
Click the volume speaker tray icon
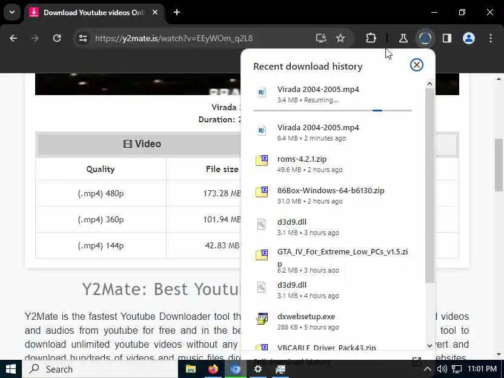click(x=442, y=369)
